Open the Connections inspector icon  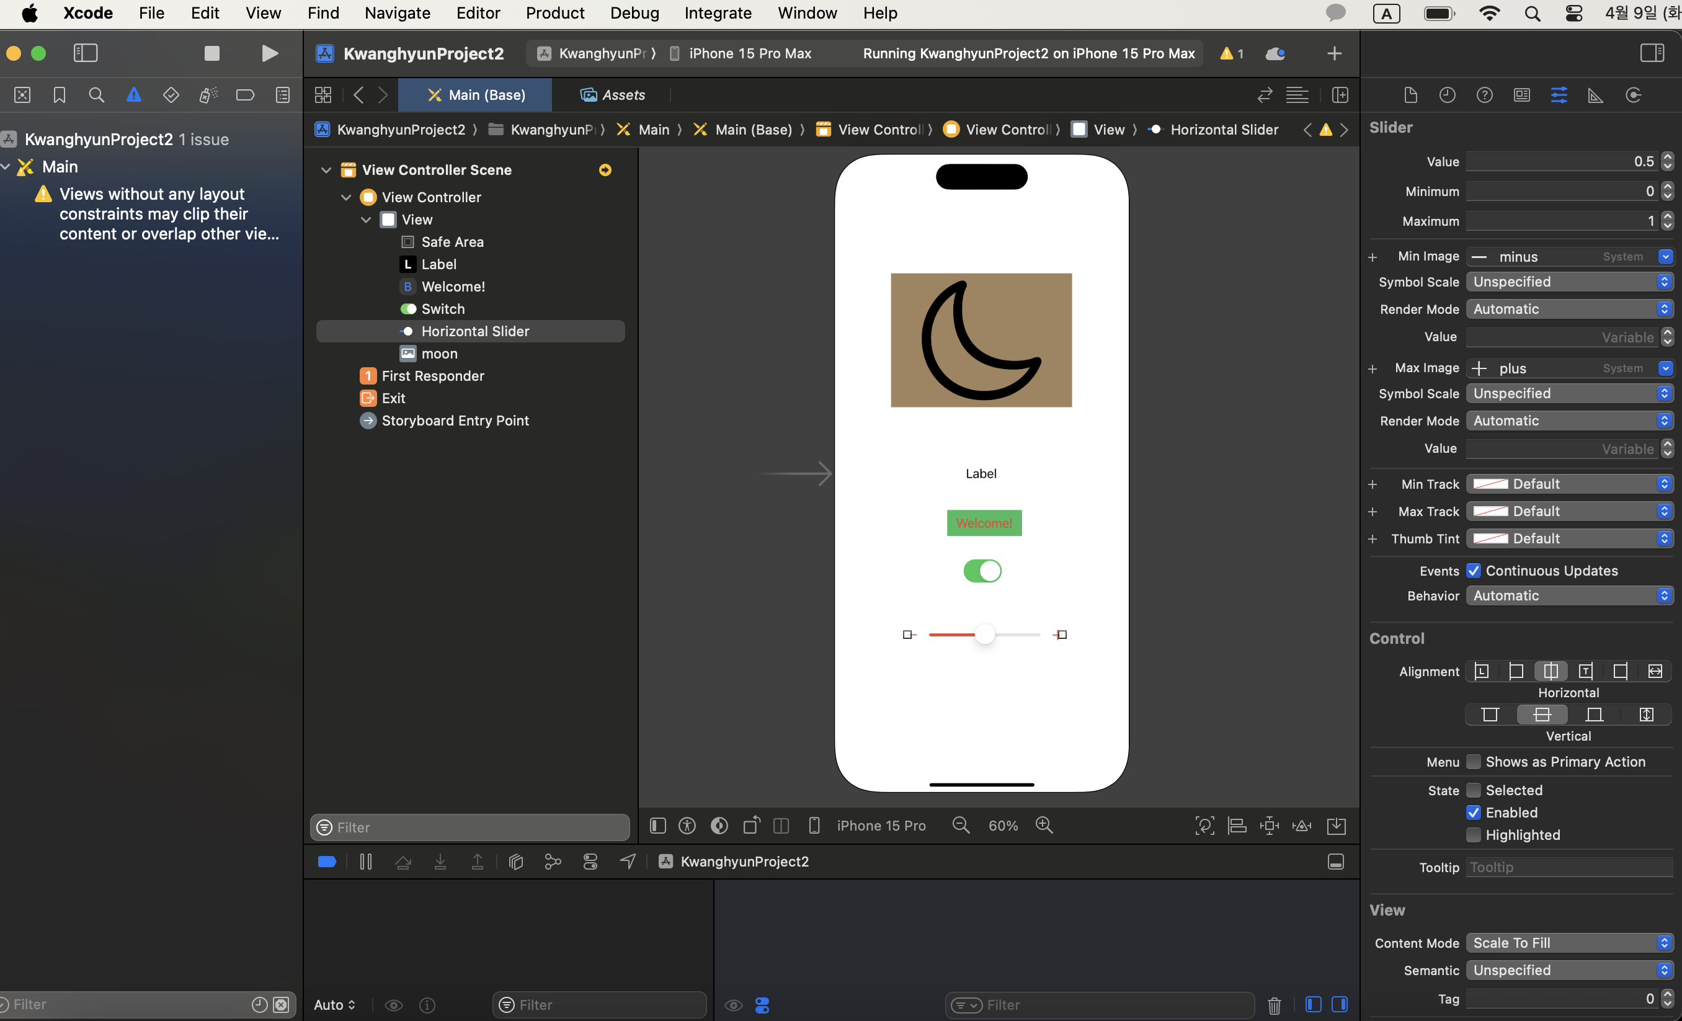[x=1633, y=95]
